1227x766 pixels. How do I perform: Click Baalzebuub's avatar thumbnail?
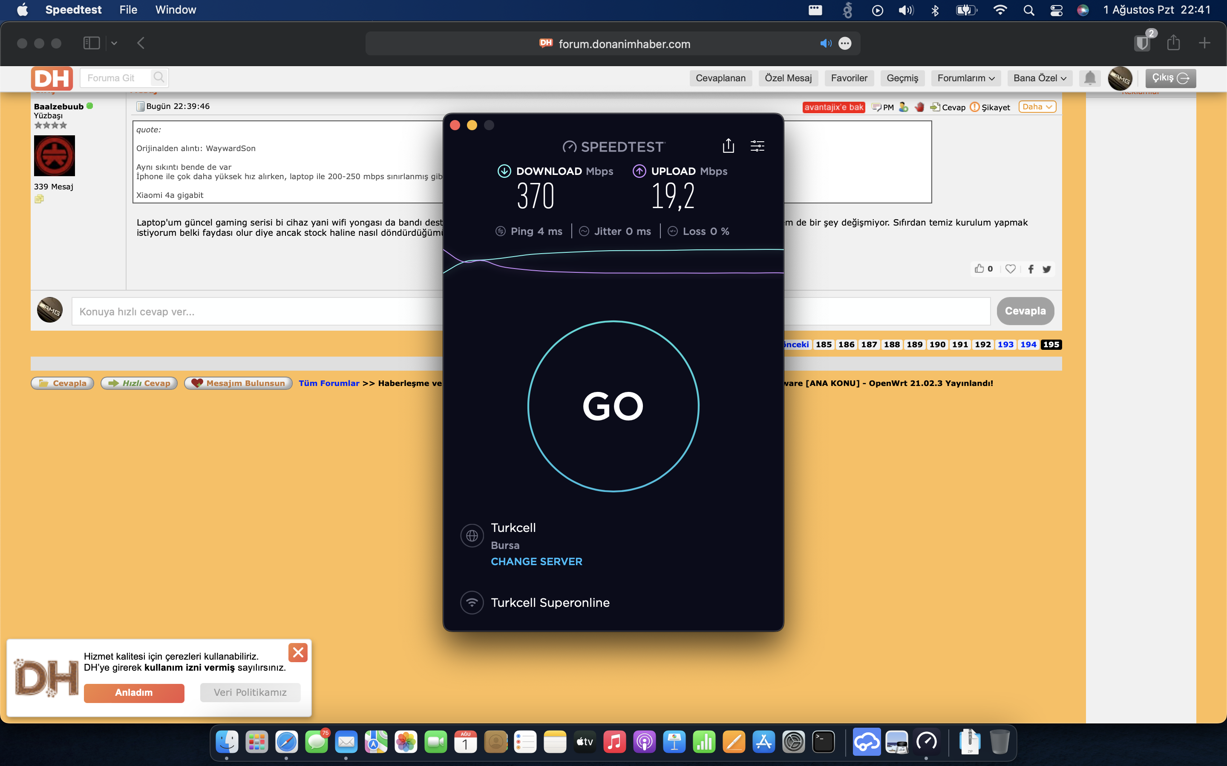[54, 155]
